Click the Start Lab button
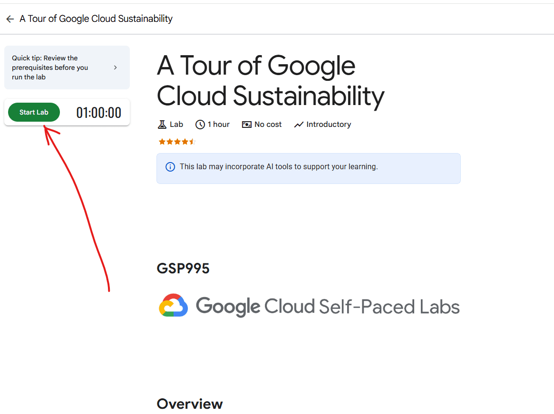 34,112
